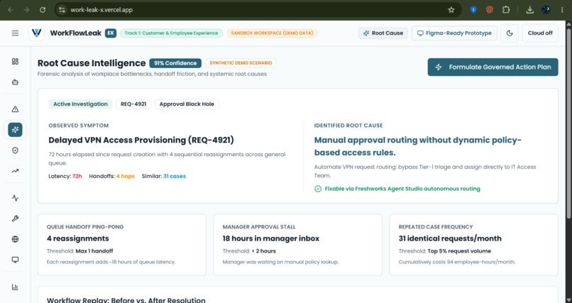Screen dimensions: 572x303
Task: Open the robot agent sidebar icon
Action: 15,82
